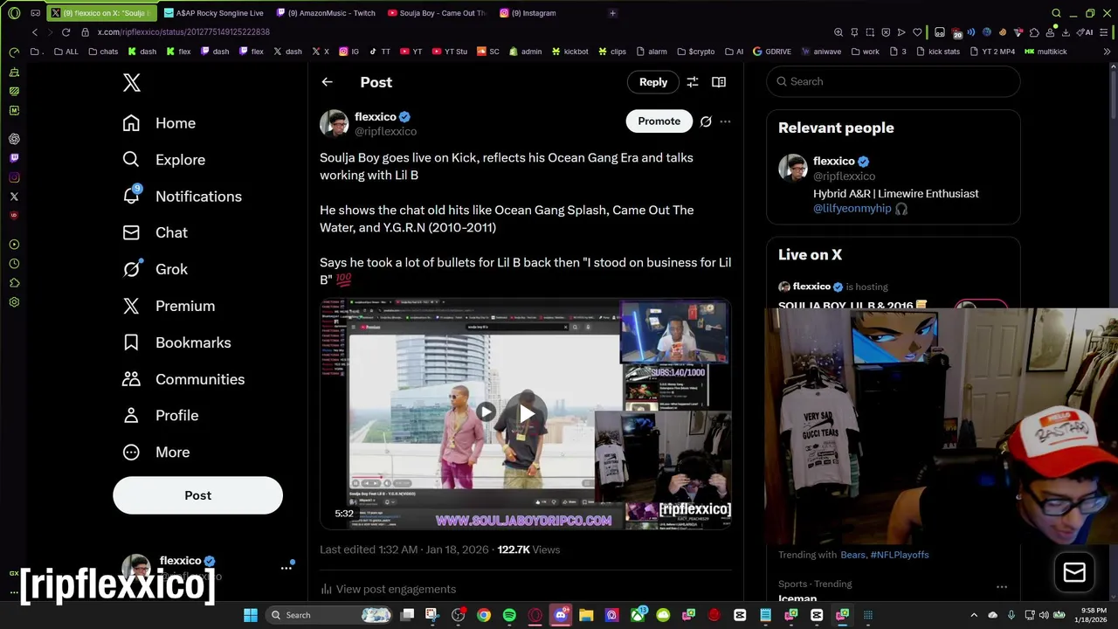
Task: Open the post's three-dot more menu
Action: point(725,121)
